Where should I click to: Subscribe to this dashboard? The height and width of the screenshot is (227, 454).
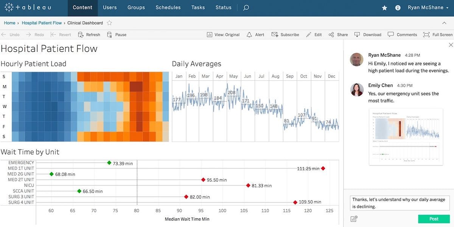[x=285, y=34]
